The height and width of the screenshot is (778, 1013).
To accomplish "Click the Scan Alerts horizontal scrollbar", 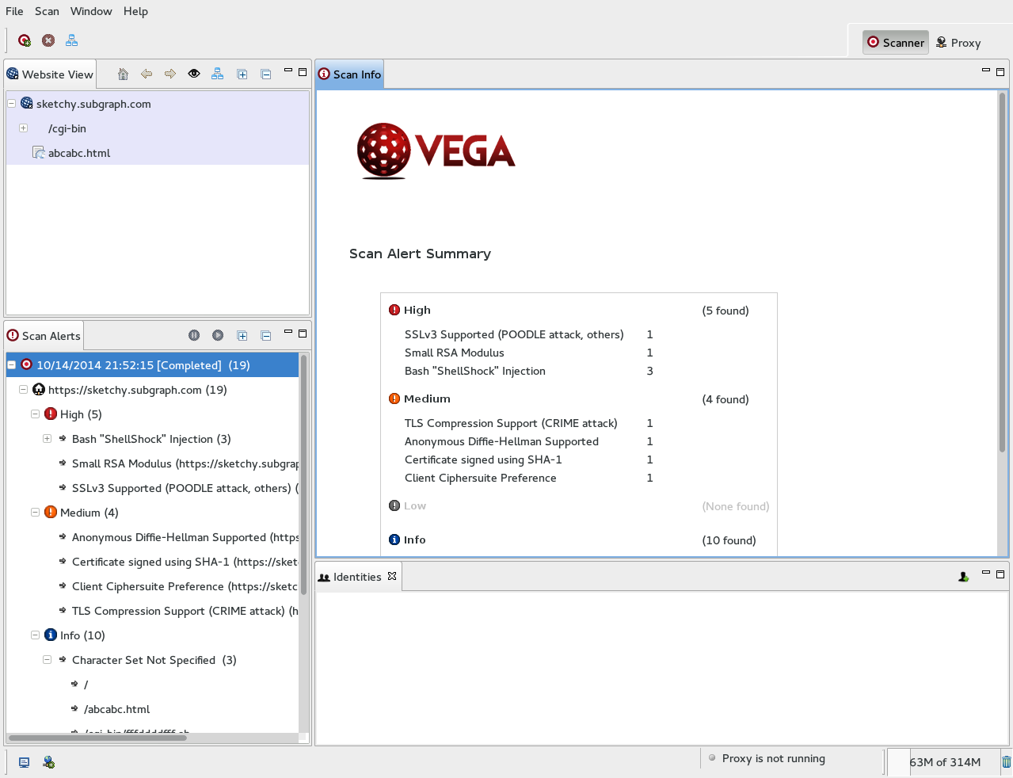I will (x=98, y=738).
